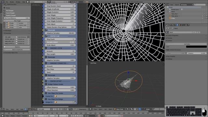Enable the HANGING LOOSE checkbox
Image resolution: width=208 pixels, height=117 pixels.
coord(46,48)
